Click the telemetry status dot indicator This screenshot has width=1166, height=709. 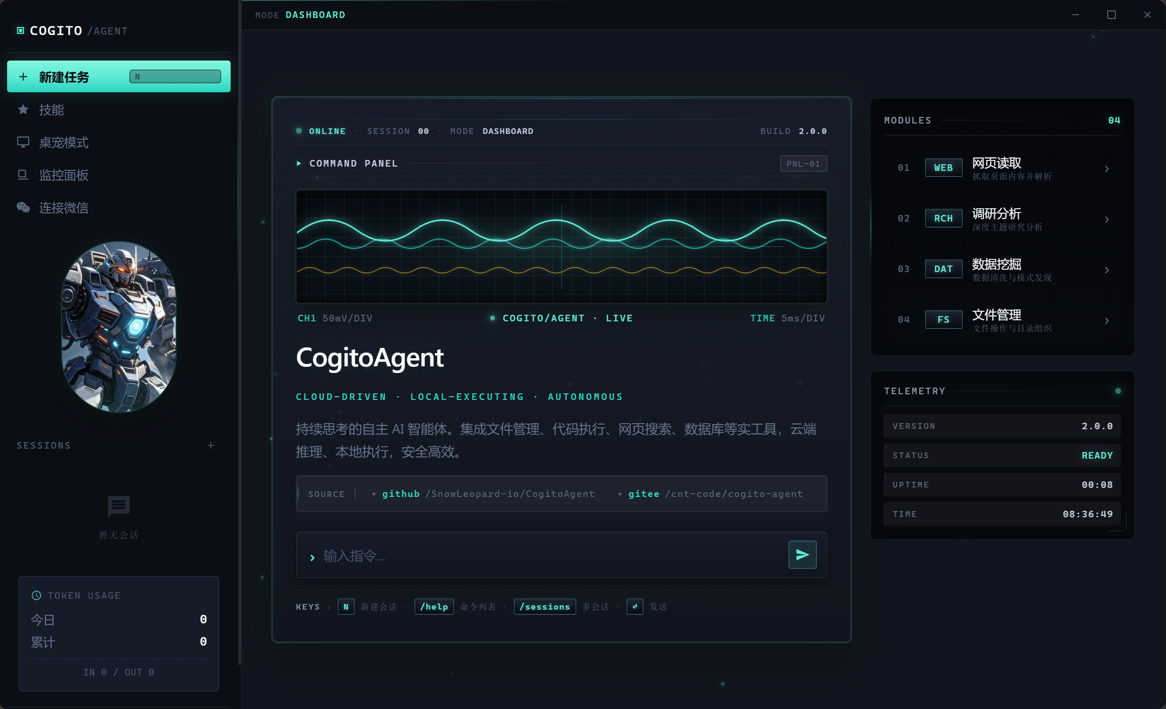click(x=1118, y=391)
